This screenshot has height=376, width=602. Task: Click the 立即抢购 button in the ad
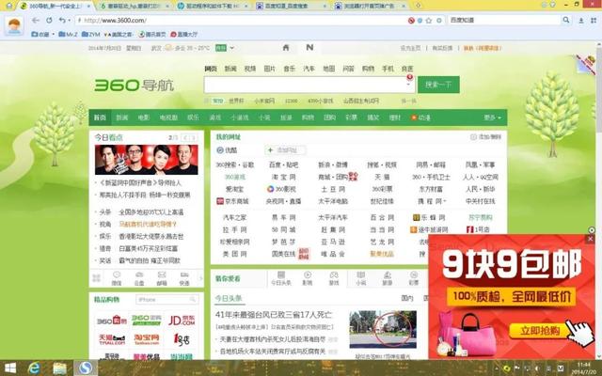(x=540, y=331)
